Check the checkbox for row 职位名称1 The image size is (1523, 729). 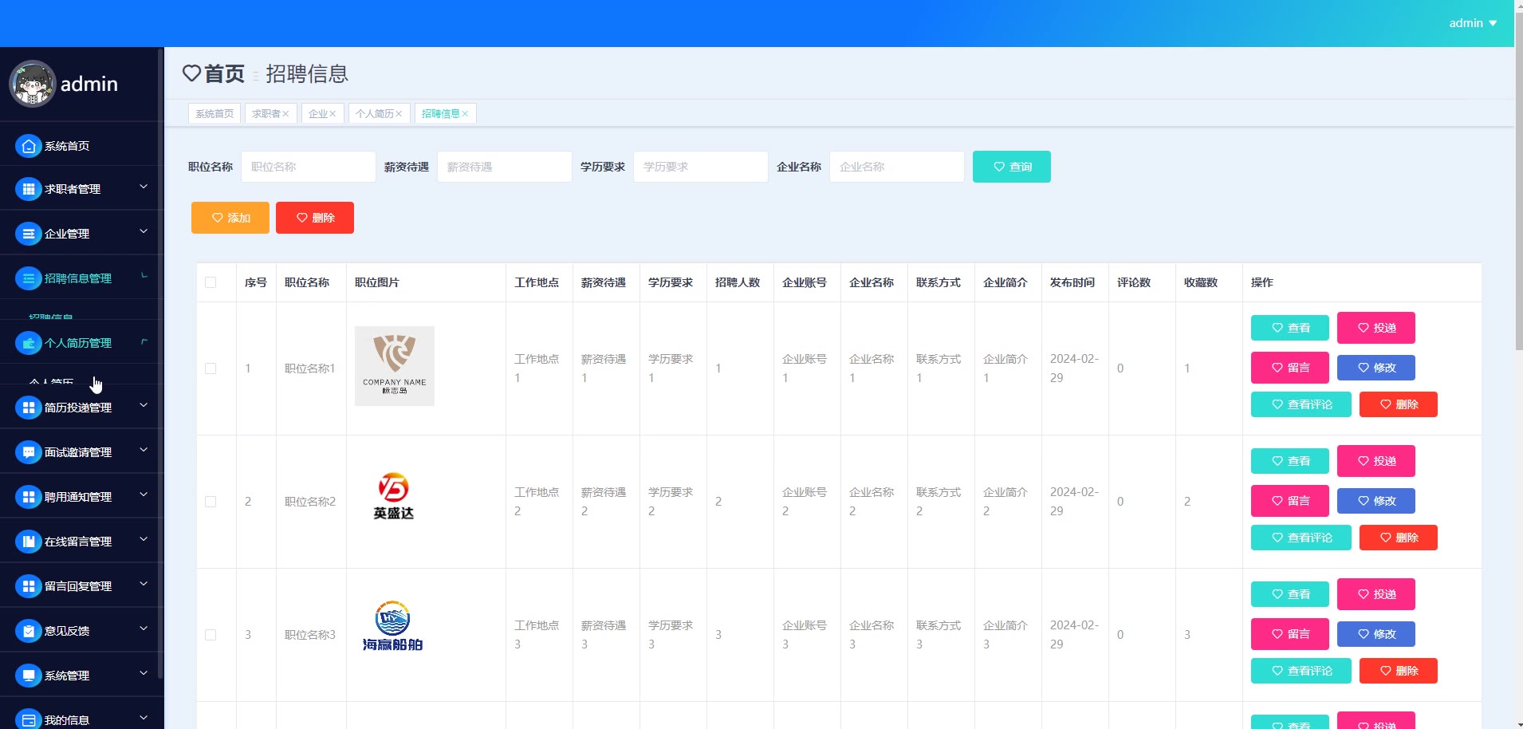[x=211, y=368]
